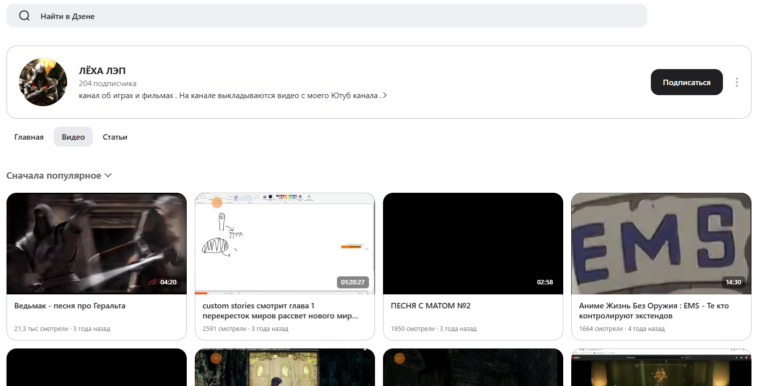Click the Подписаться button
Screen dimensions: 765x386
click(x=686, y=82)
